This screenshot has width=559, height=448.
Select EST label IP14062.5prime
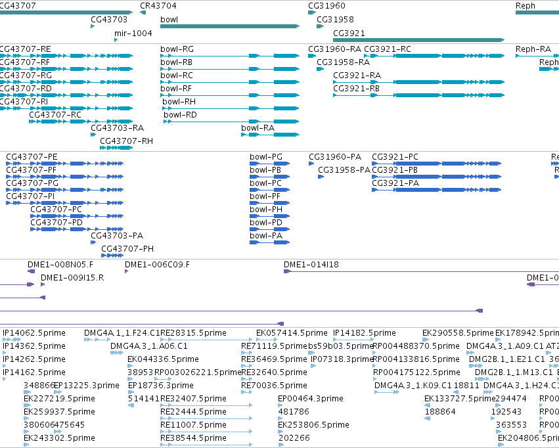click(x=34, y=333)
